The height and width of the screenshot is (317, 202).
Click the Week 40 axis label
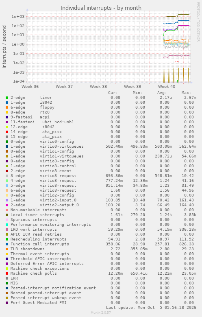click(x=167, y=87)
